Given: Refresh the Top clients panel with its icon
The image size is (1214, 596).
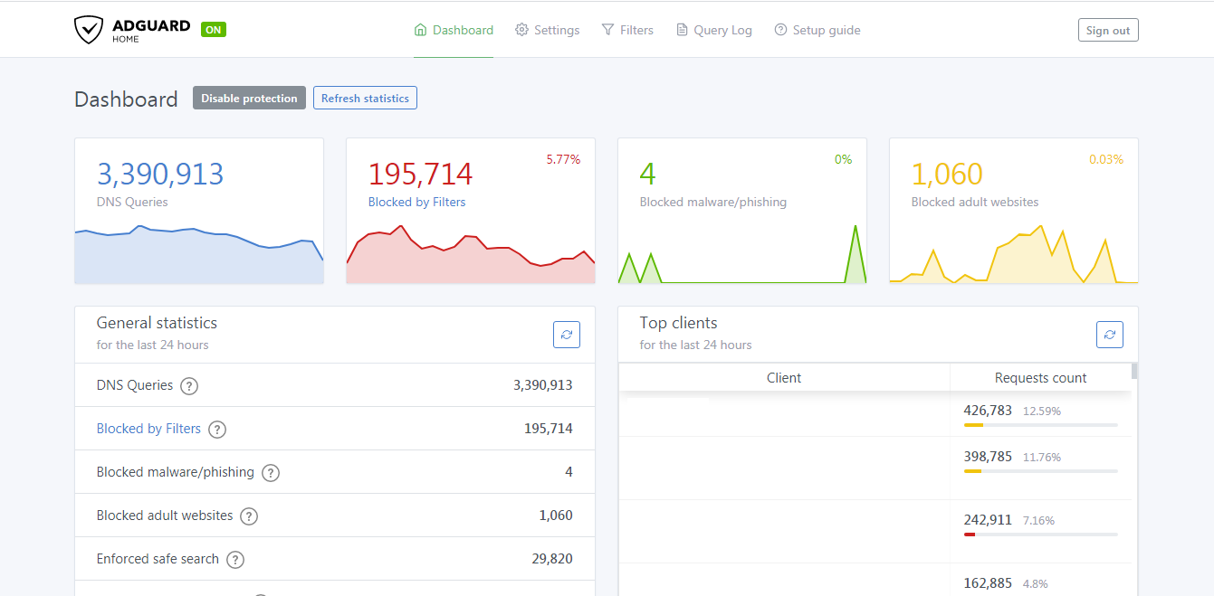Looking at the screenshot, I should point(1110,335).
